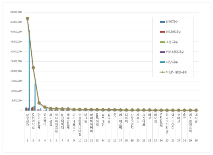Click the 브랜드평판지수 legend text
This screenshot has width=213, height=155.
(178, 72)
